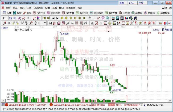The height and width of the screenshot is (112, 173).
Task: Select the circle with horizontal line tool
Action: tap(35, 23)
